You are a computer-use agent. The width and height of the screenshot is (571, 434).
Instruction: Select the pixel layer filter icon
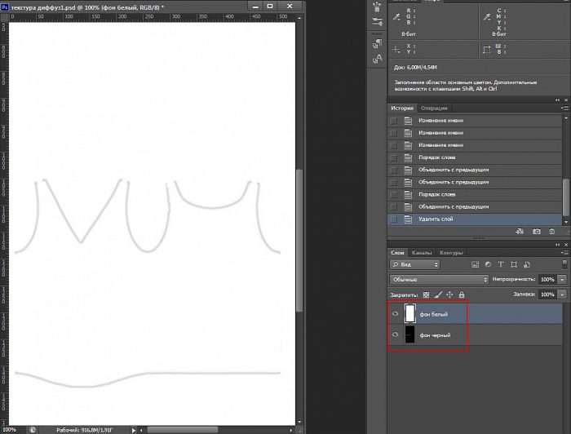(475, 264)
